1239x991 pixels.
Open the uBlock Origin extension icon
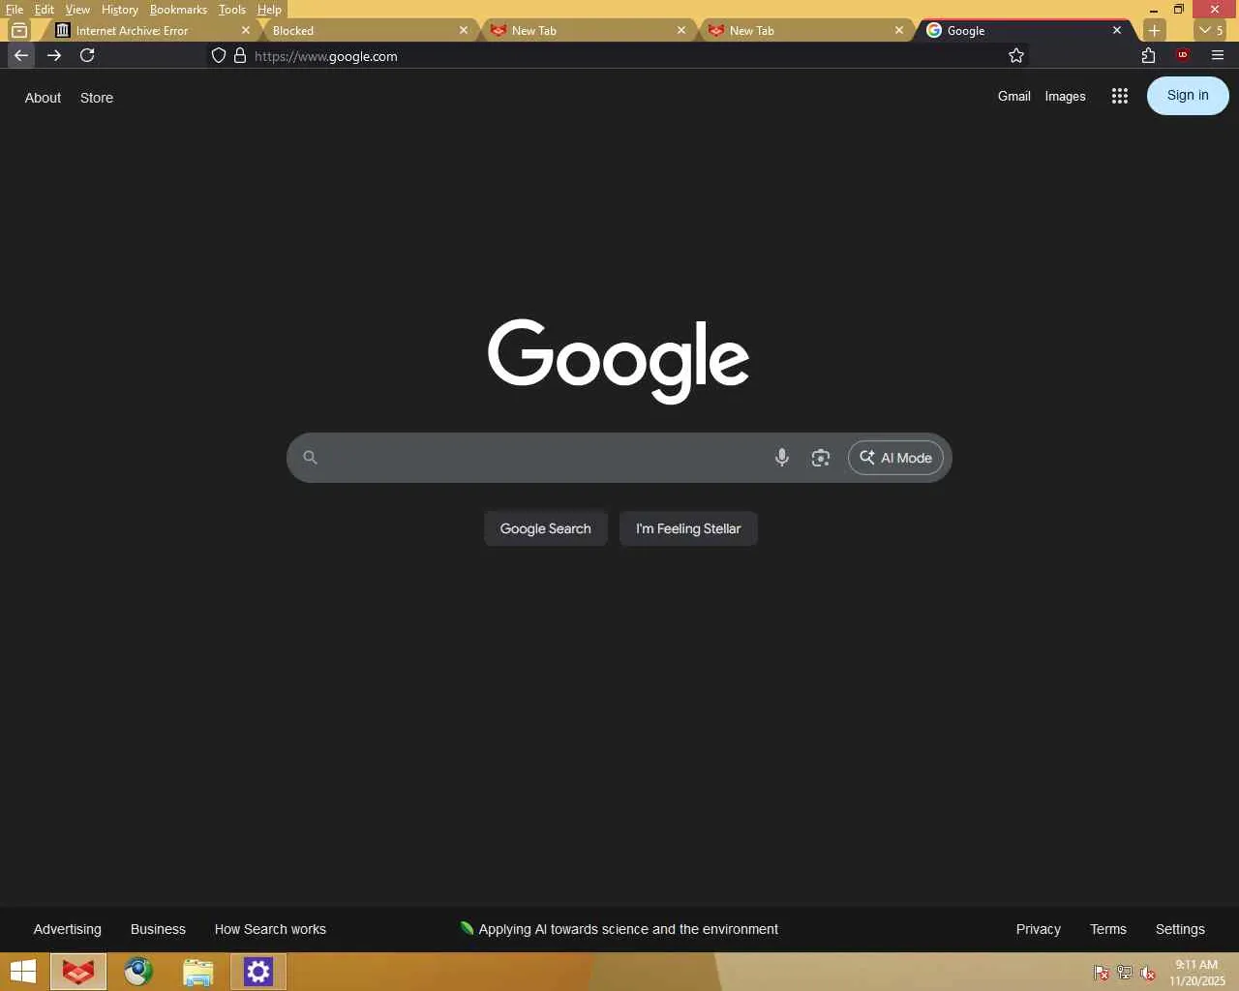(x=1183, y=55)
